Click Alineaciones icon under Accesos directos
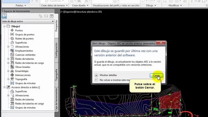The width and height of the screenshot is (208, 117). pos(12,95)
